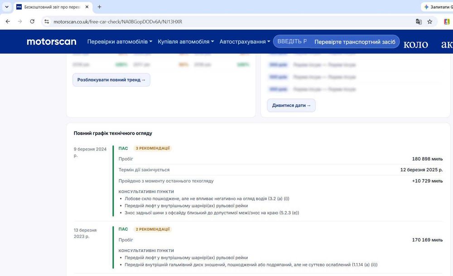The width and height of the screenshot is (453, 276).
Task: Open the tab search chevron
Action: 7,7
